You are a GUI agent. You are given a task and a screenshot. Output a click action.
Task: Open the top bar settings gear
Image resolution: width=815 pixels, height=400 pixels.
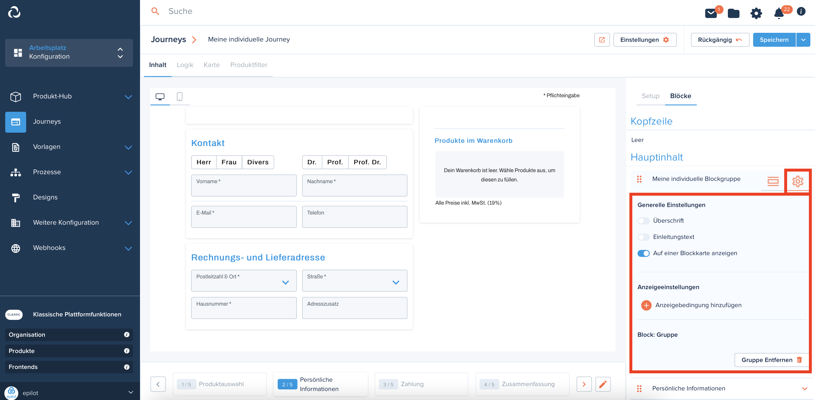coord(756,13)
